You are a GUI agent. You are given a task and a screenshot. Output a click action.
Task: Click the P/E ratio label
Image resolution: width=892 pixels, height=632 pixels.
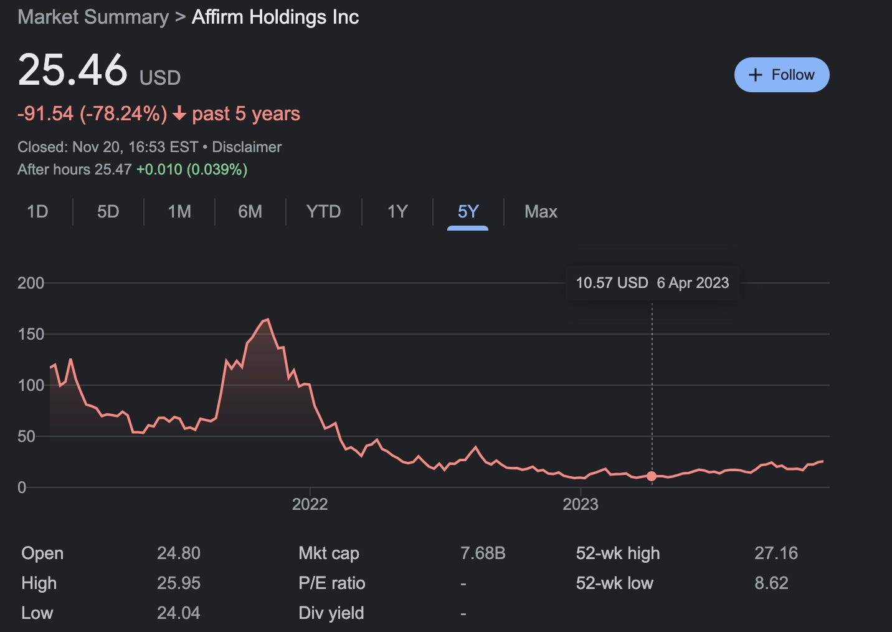pyautogui.click(x=332, y=583)
